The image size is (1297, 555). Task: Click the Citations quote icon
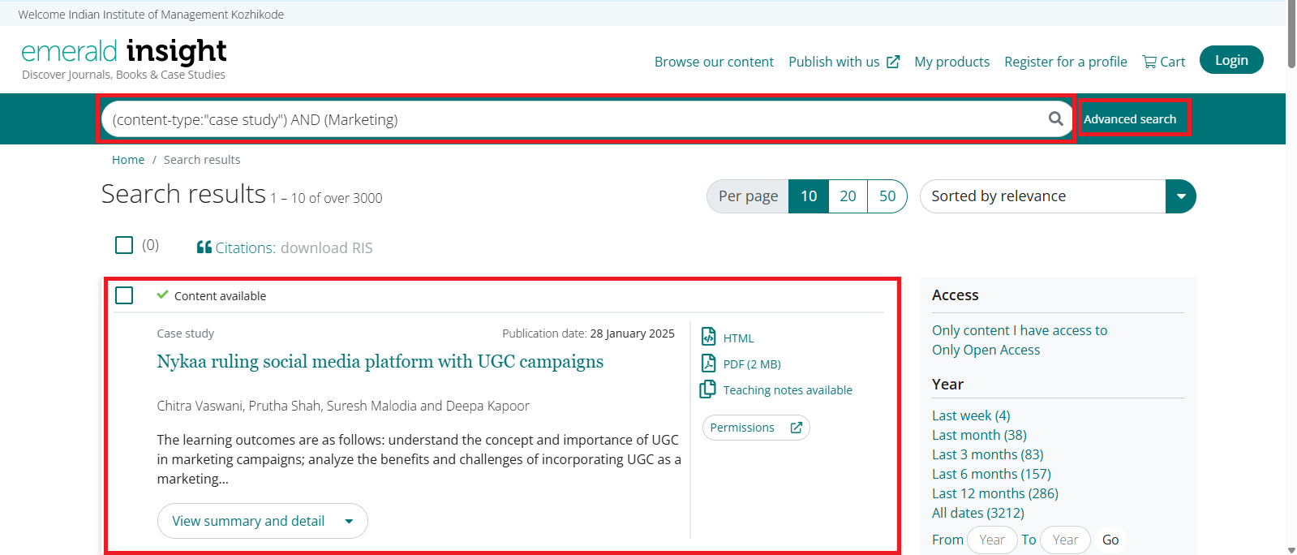tap(204, 247)
